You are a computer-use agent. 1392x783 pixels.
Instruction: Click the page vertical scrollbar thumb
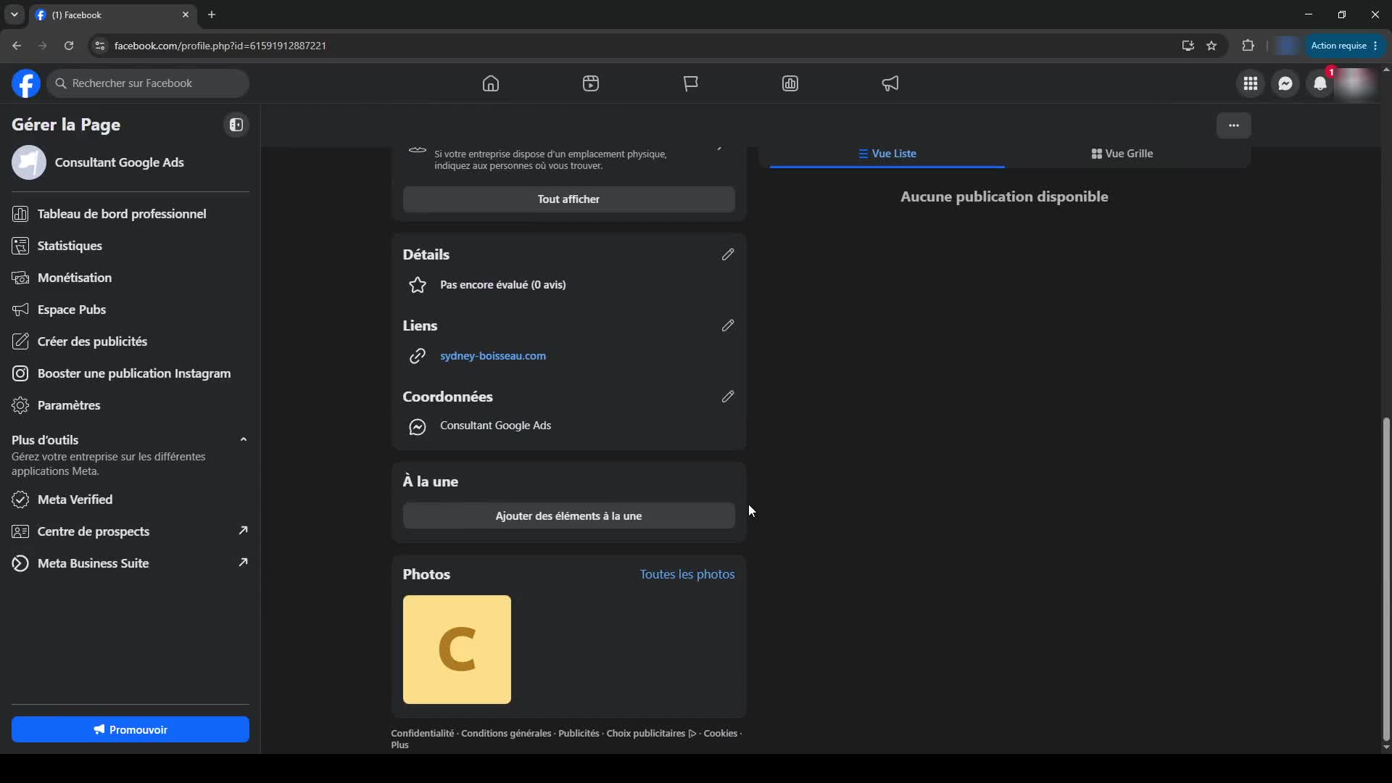pyautogui.click(x=1386, y=579)
